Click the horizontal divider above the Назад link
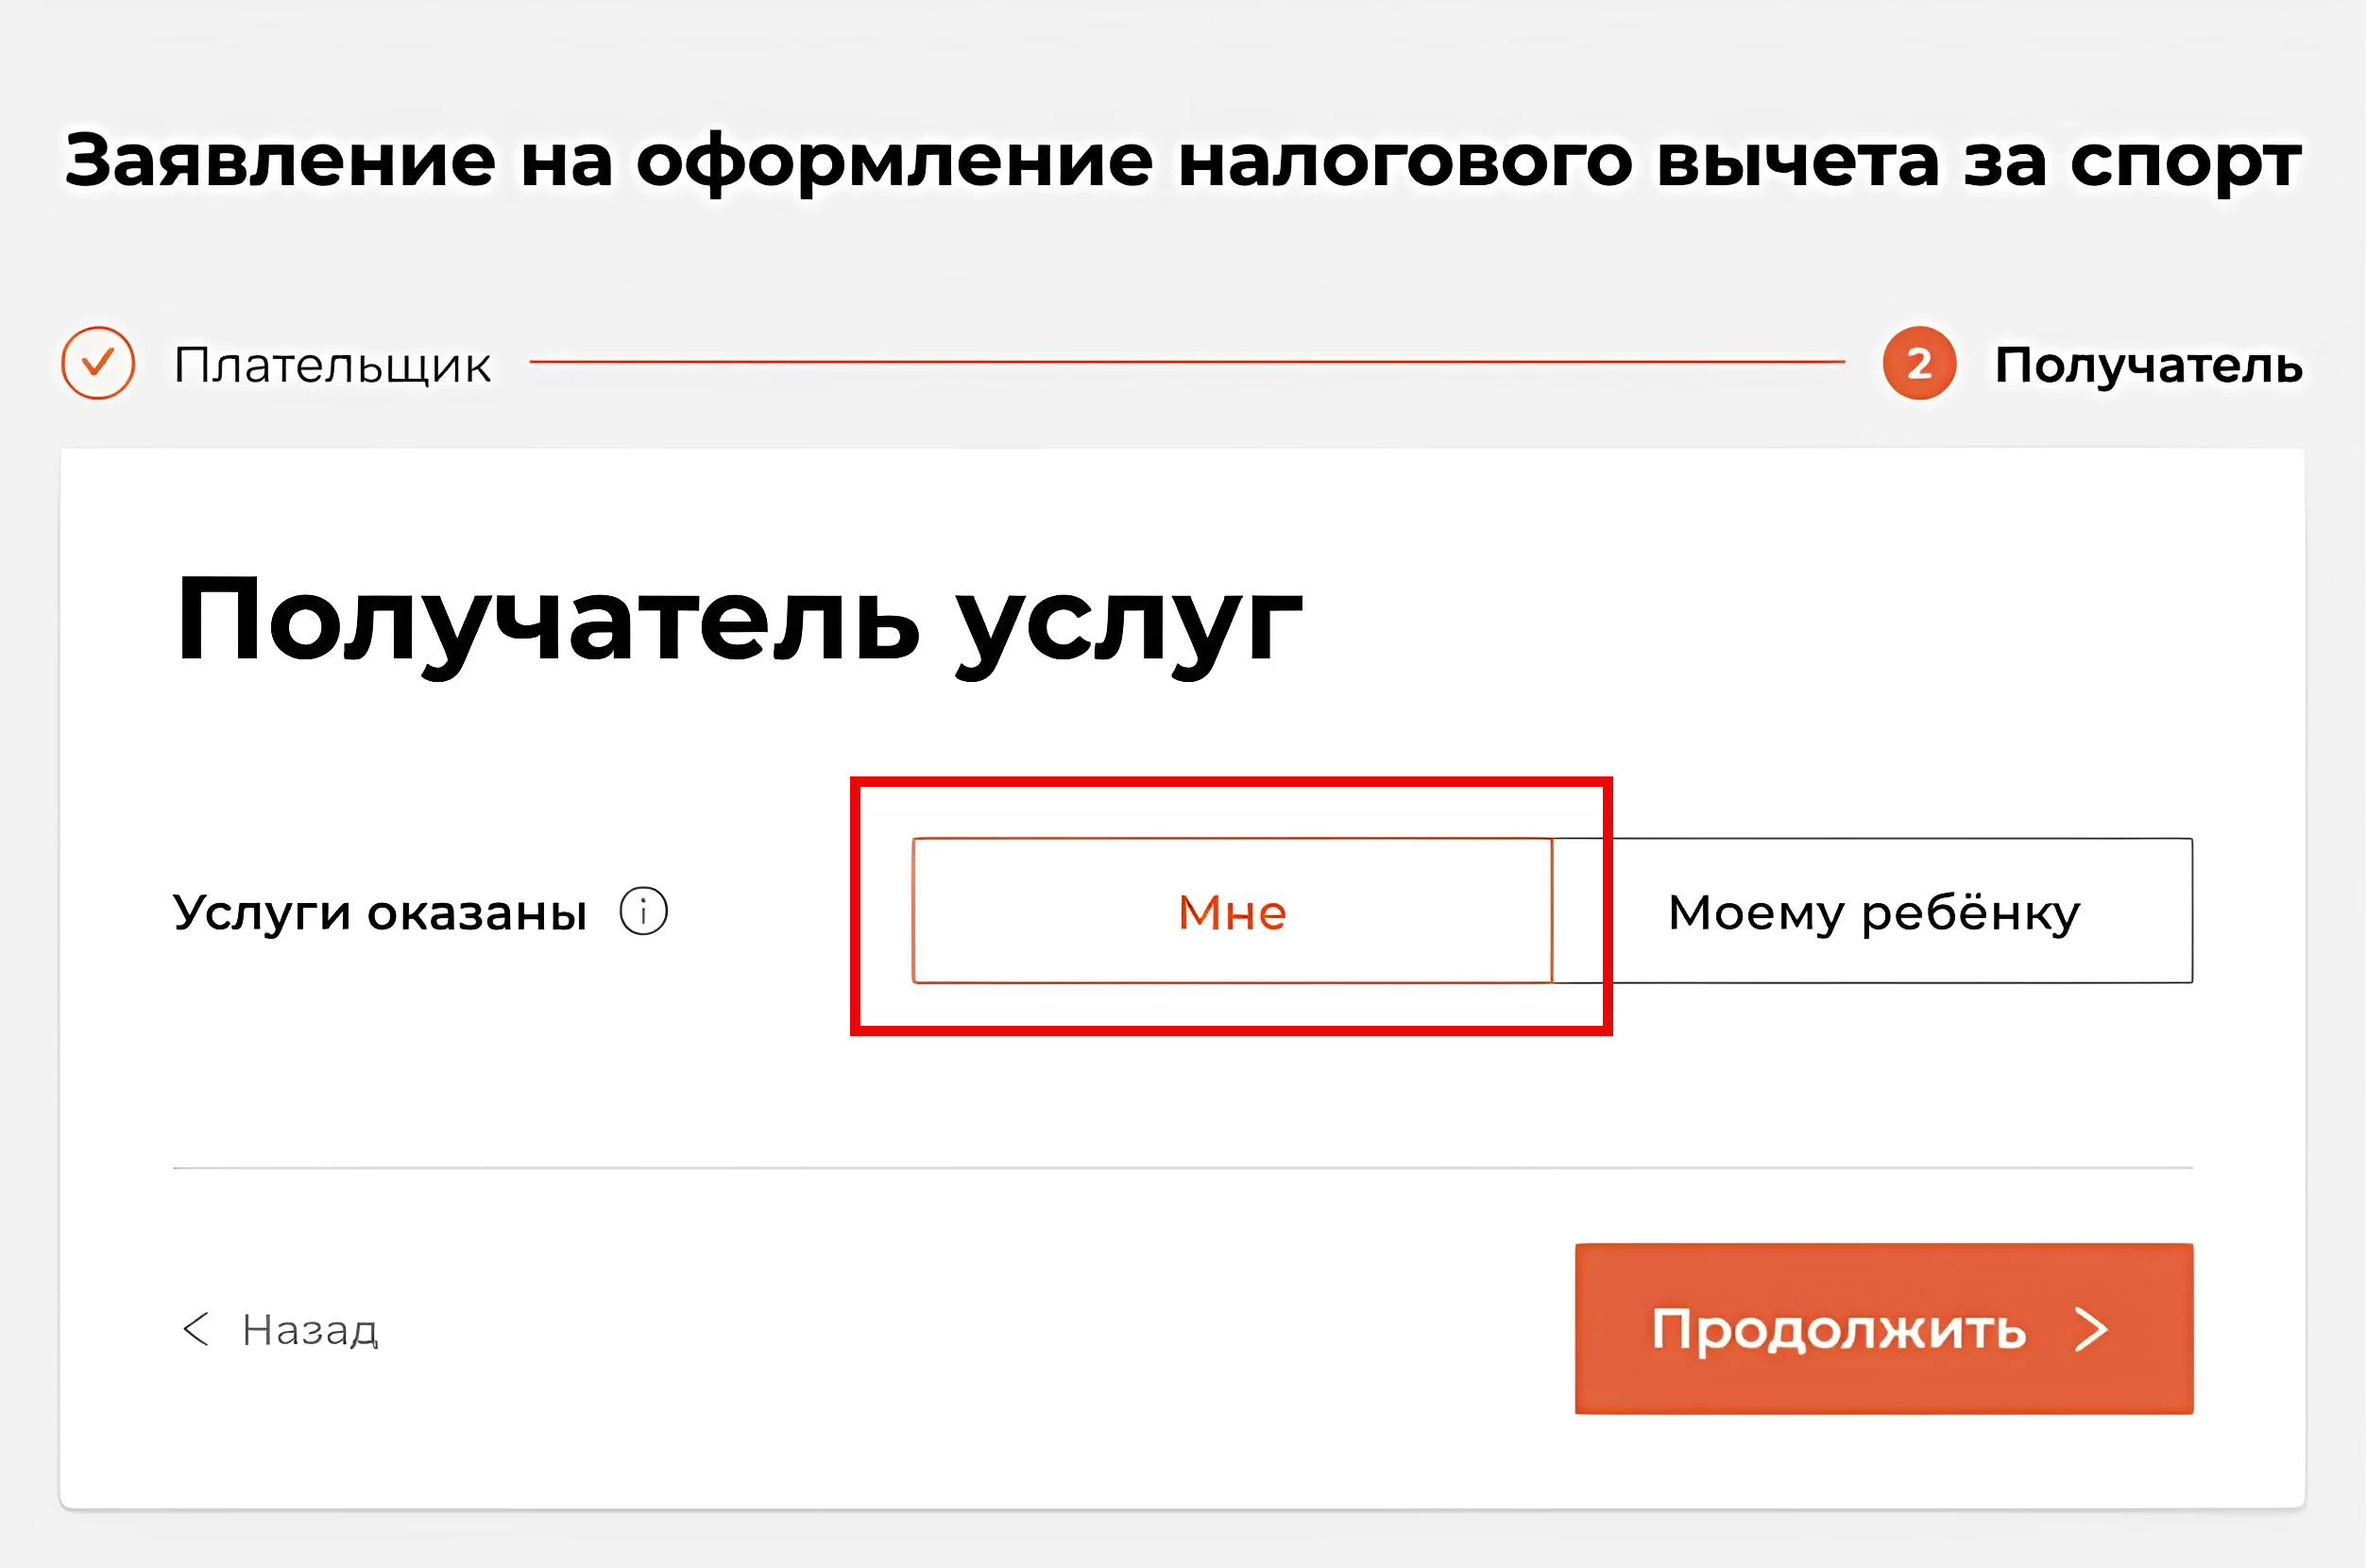Screen dimensions: 2366x1568 [x=1183, y=1167]
